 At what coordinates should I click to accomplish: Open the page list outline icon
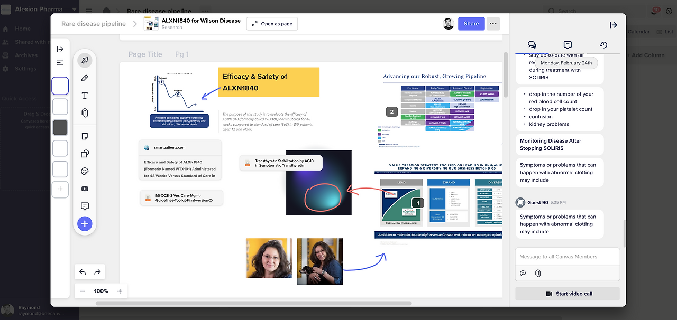tap(60, 62)
